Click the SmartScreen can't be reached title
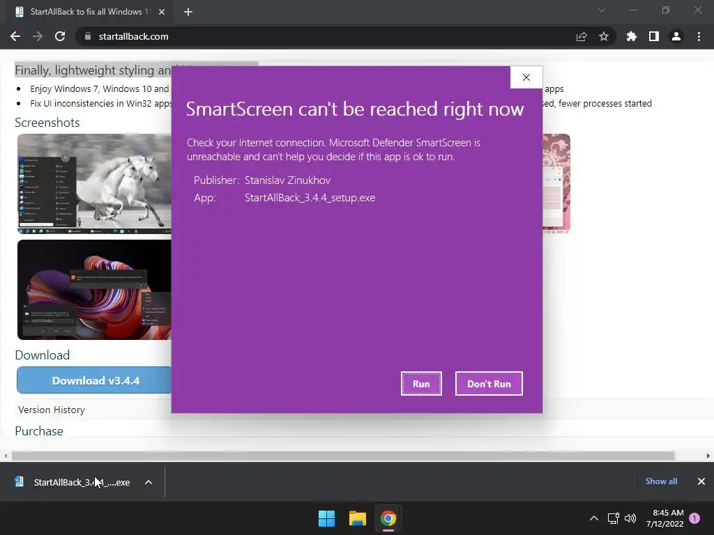 (355, 109)
